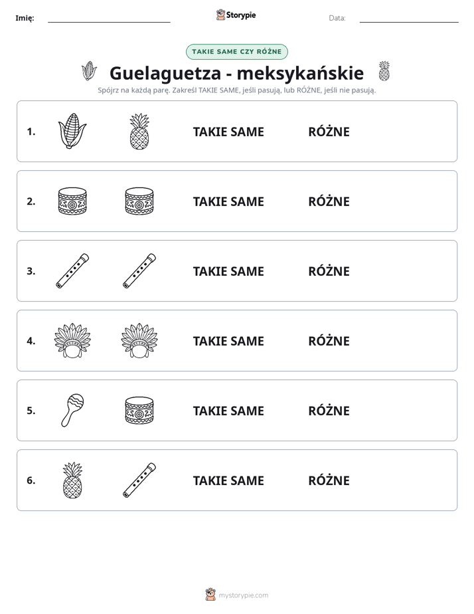Screen dimensions: 474x614
Task: Click the Storypie logo at top
Action: [x=236, y=15]
